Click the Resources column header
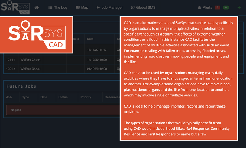This screenshot has width=246, height=148. 112,97
